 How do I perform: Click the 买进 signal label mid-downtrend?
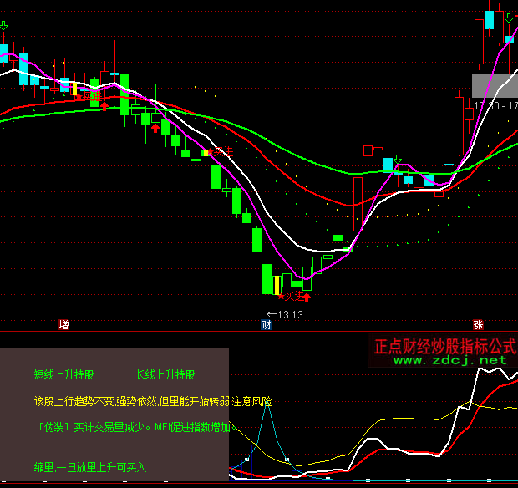click(222, 152)
